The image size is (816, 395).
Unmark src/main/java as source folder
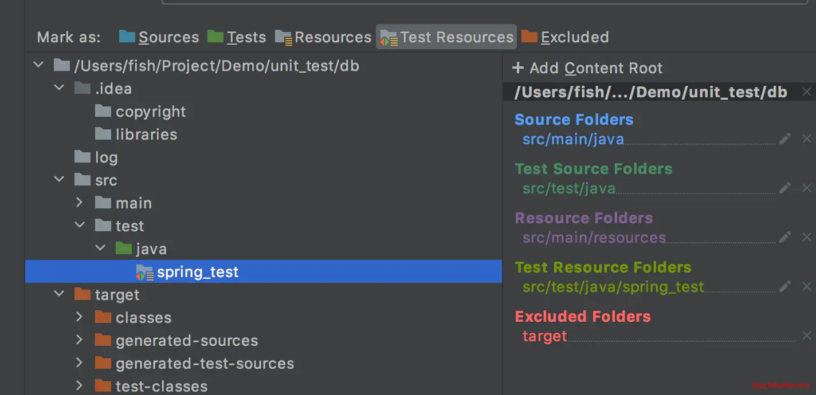point(806,139)
